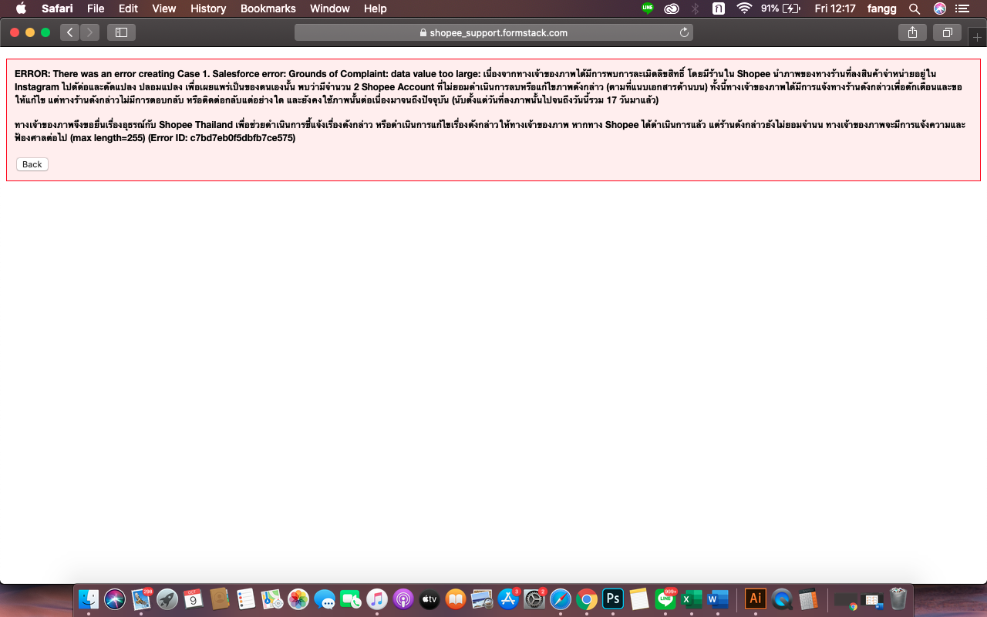Open the File menu
This screenshot has width=987, height=617.
pyautogui.click(x=96, y=8)
